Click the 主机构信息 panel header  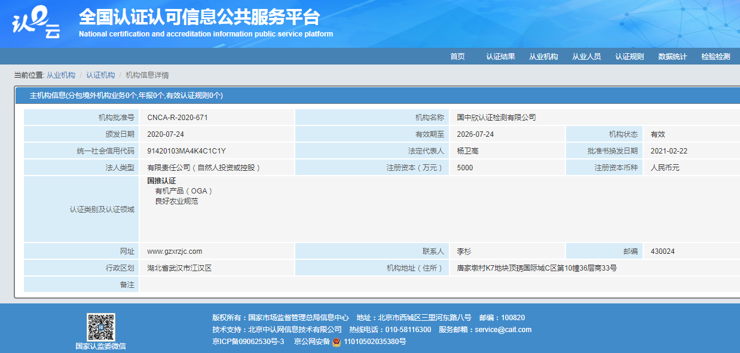point(126,96)
